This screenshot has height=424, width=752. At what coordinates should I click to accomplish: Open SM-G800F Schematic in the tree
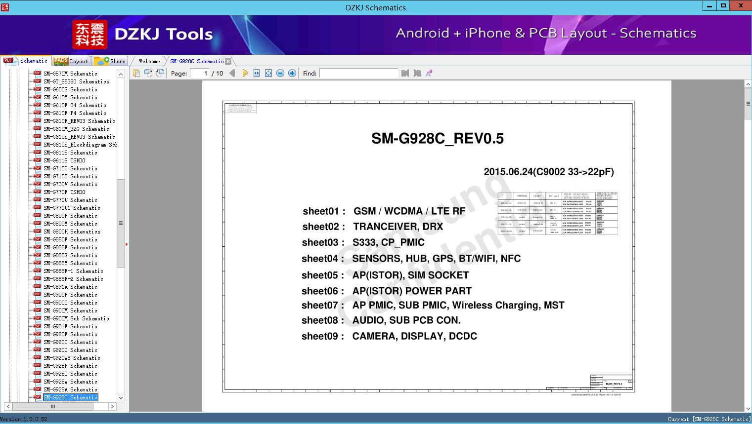pos(70,216)
